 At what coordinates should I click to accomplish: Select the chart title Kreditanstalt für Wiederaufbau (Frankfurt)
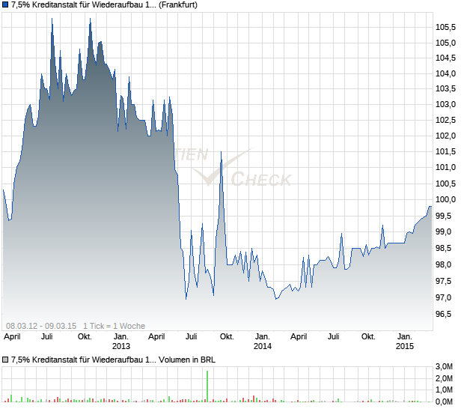(x=104, y=5)
